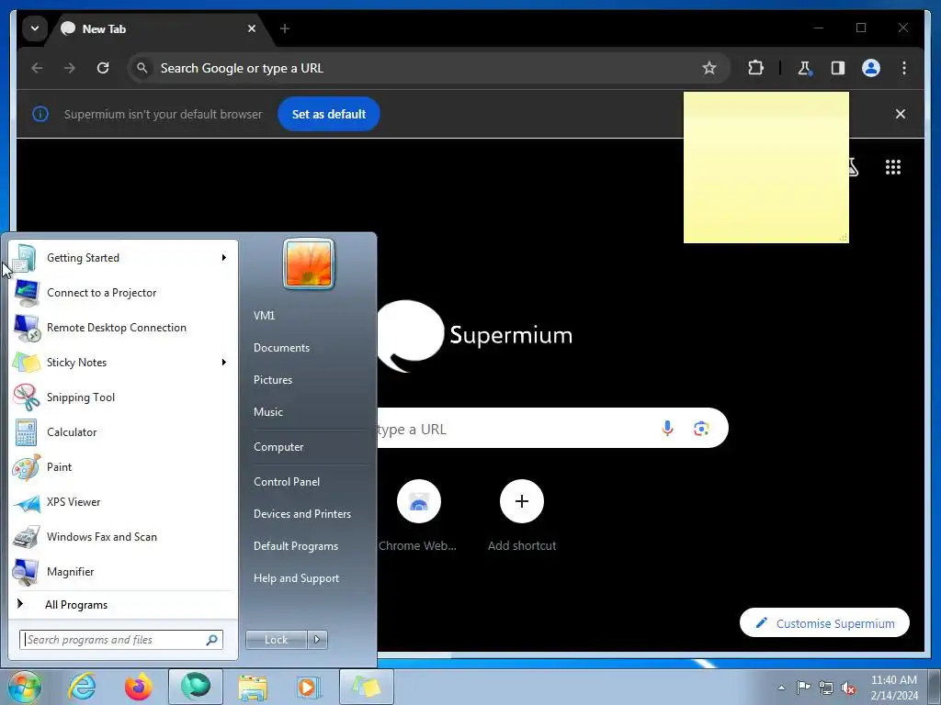The height and width of the screenshot is (705, 941).
Task: Close the New Tab tab
Action: tap(252, 28)
